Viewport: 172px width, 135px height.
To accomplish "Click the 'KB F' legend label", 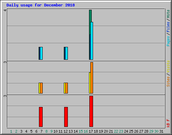I will click(x=168, y=123).
